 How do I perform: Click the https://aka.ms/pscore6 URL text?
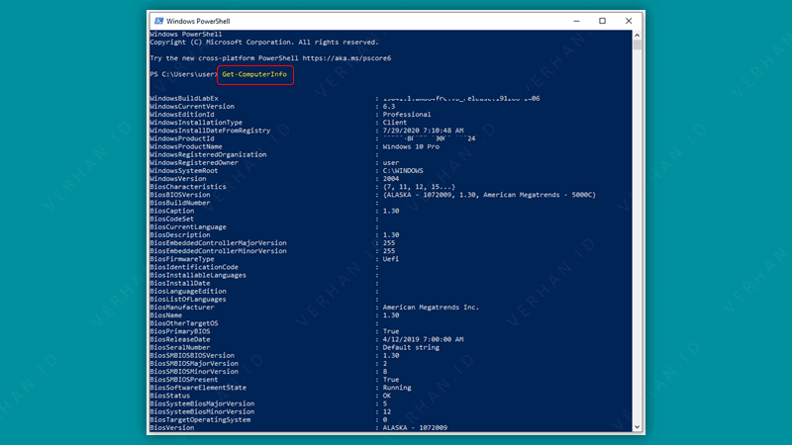[x=346, y=58]
